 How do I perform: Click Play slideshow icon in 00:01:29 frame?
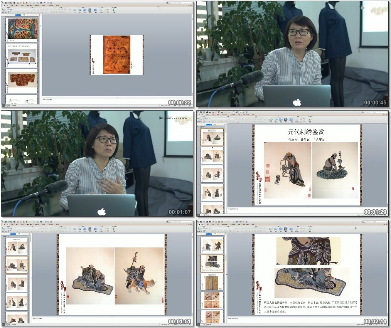pyautogui.click(x=309, y=119)
